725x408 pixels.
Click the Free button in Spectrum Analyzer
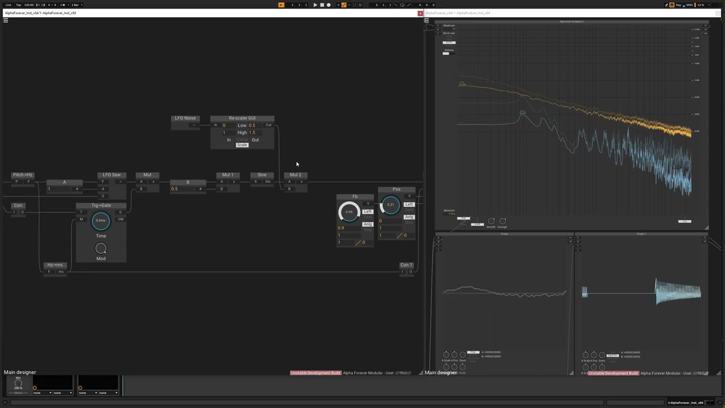[x=463, y=218]
